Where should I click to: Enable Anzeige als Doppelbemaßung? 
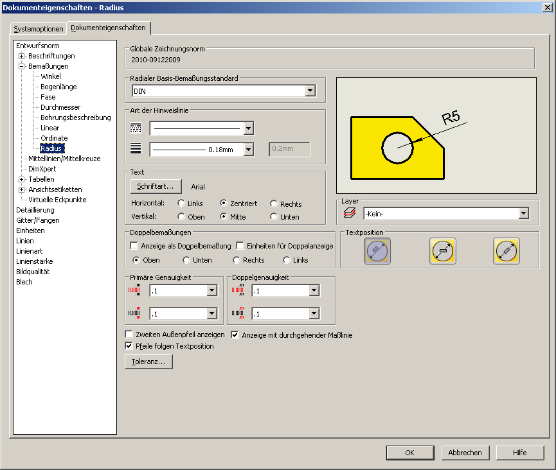[x=134, y=245]
